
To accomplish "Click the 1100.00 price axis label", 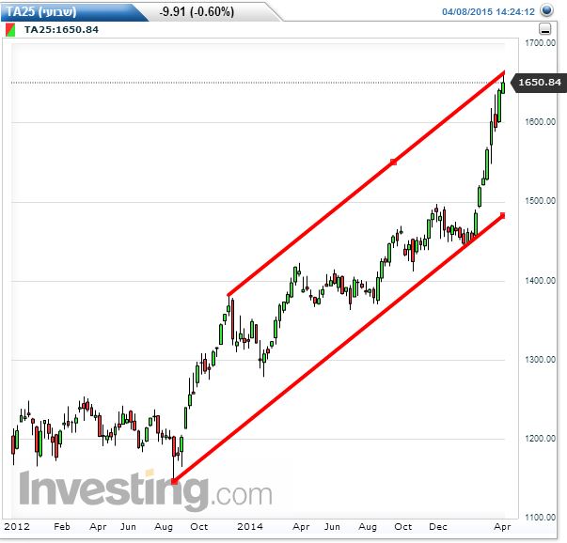I will tap(543, 517).
